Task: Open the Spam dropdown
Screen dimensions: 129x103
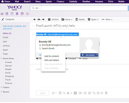Action: 93,19
